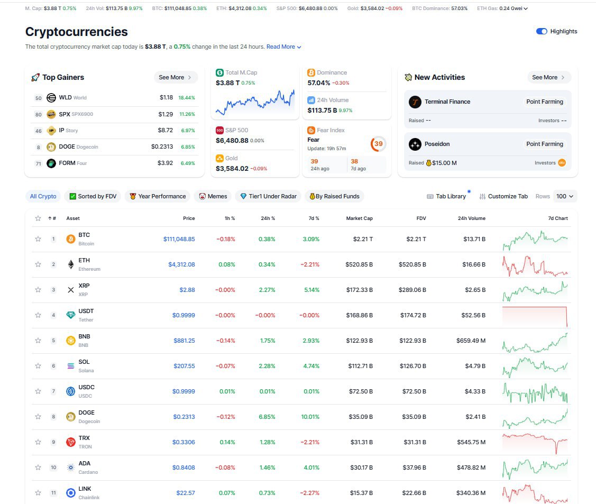Click the Tether USDT logo icon

pyautogui.click(x=71, y=315)
